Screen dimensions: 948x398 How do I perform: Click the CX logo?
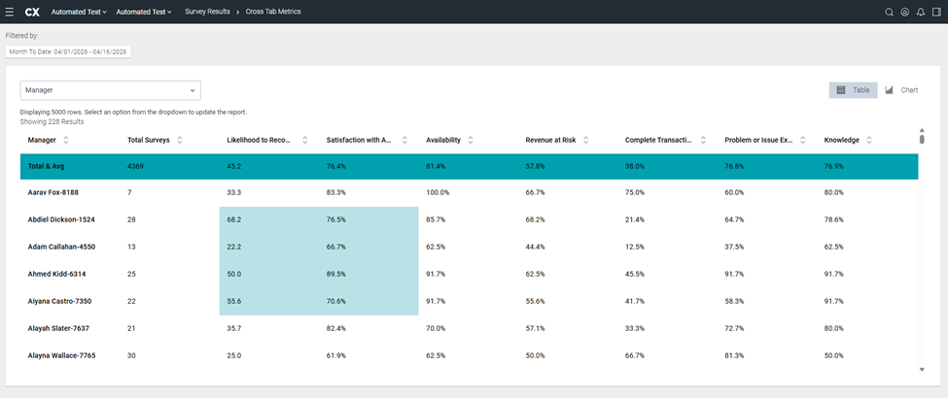pos(33,12)
